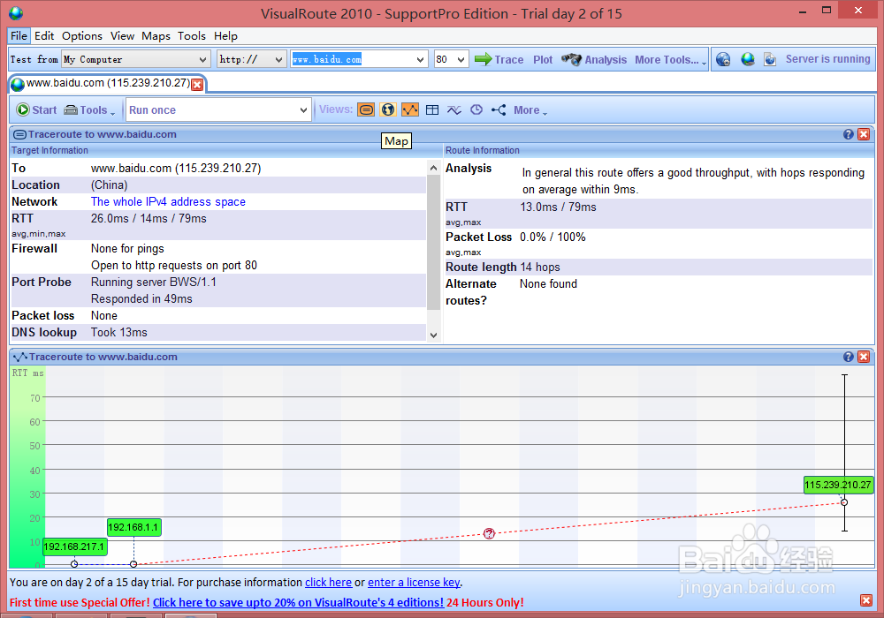The height and width of the screenshot is (618, 884).
Task: Open the File menu
Action: 19,36
